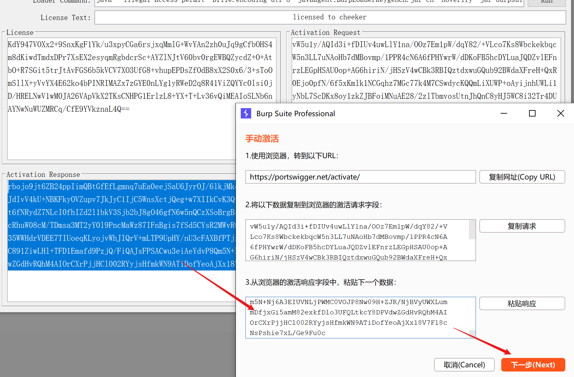
Task: Click the Activation Request text area in keygen
Action: 426,70
